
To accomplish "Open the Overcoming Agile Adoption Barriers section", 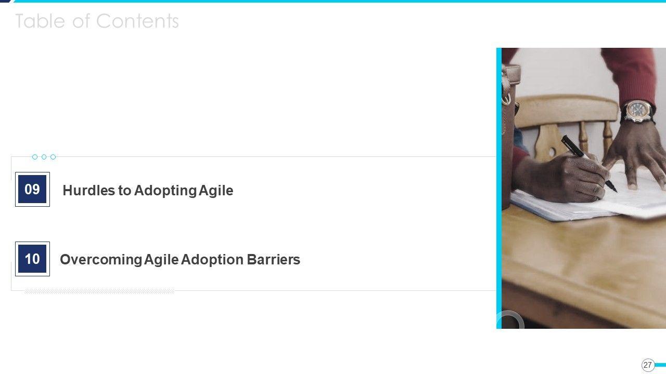I will [180, 260].
